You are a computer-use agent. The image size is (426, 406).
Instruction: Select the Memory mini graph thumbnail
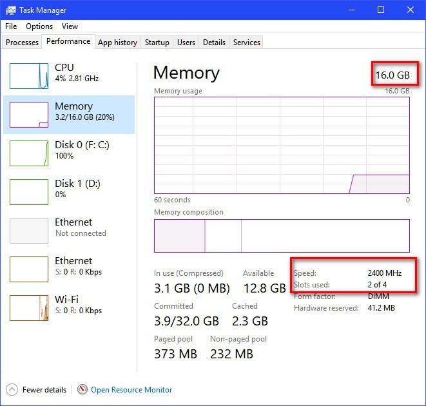(x=29, y=115)
